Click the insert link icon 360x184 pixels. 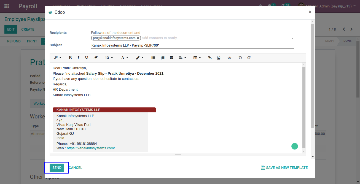[210, 58]
